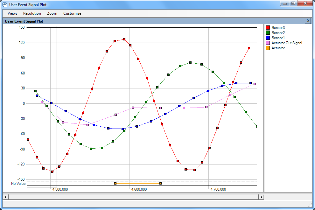Click the Actuator start marker at bottom
315x210 pixels.
(x=115, y=183)
